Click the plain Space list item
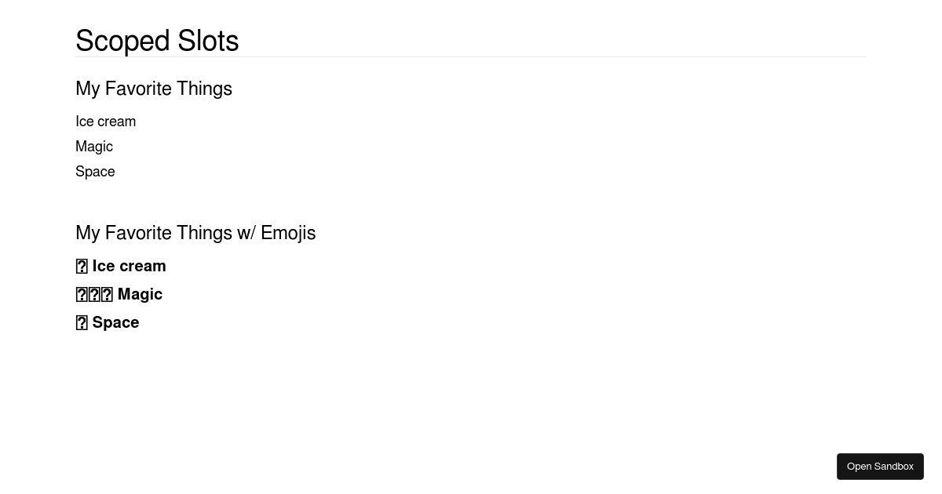This screenshot has height=494, width=942. click(x=95, y=172)
